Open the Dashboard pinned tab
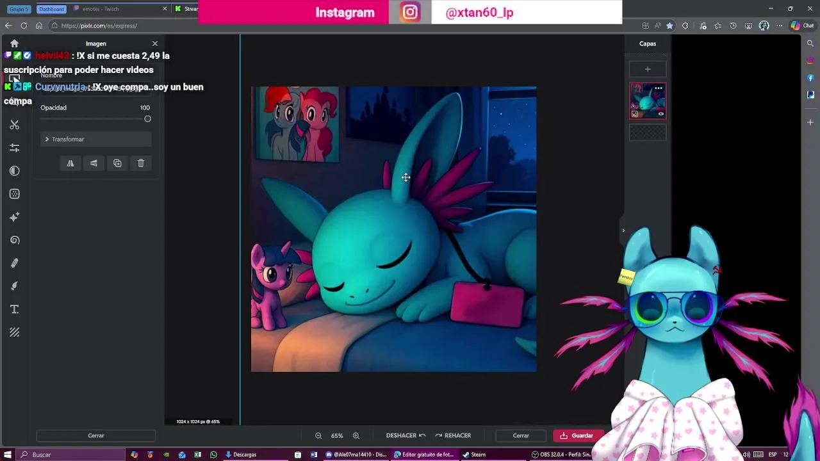This screenshot has height=461, width=820. point(51,9)
